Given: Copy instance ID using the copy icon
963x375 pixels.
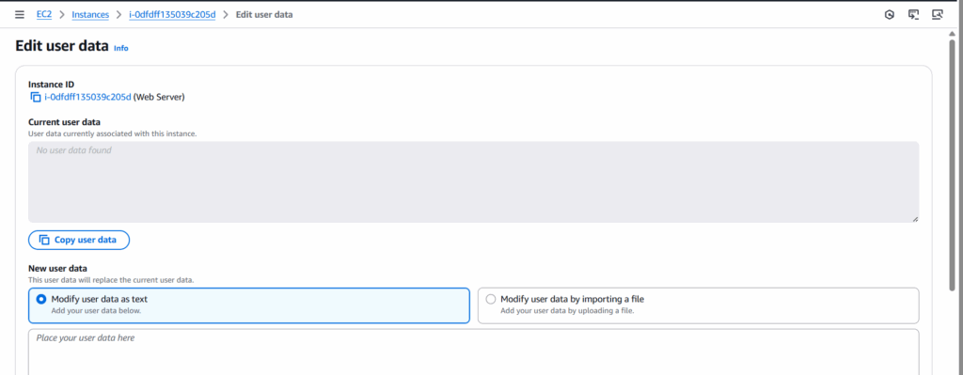Looking at the screenshot, I should click(x=36, y=97).
